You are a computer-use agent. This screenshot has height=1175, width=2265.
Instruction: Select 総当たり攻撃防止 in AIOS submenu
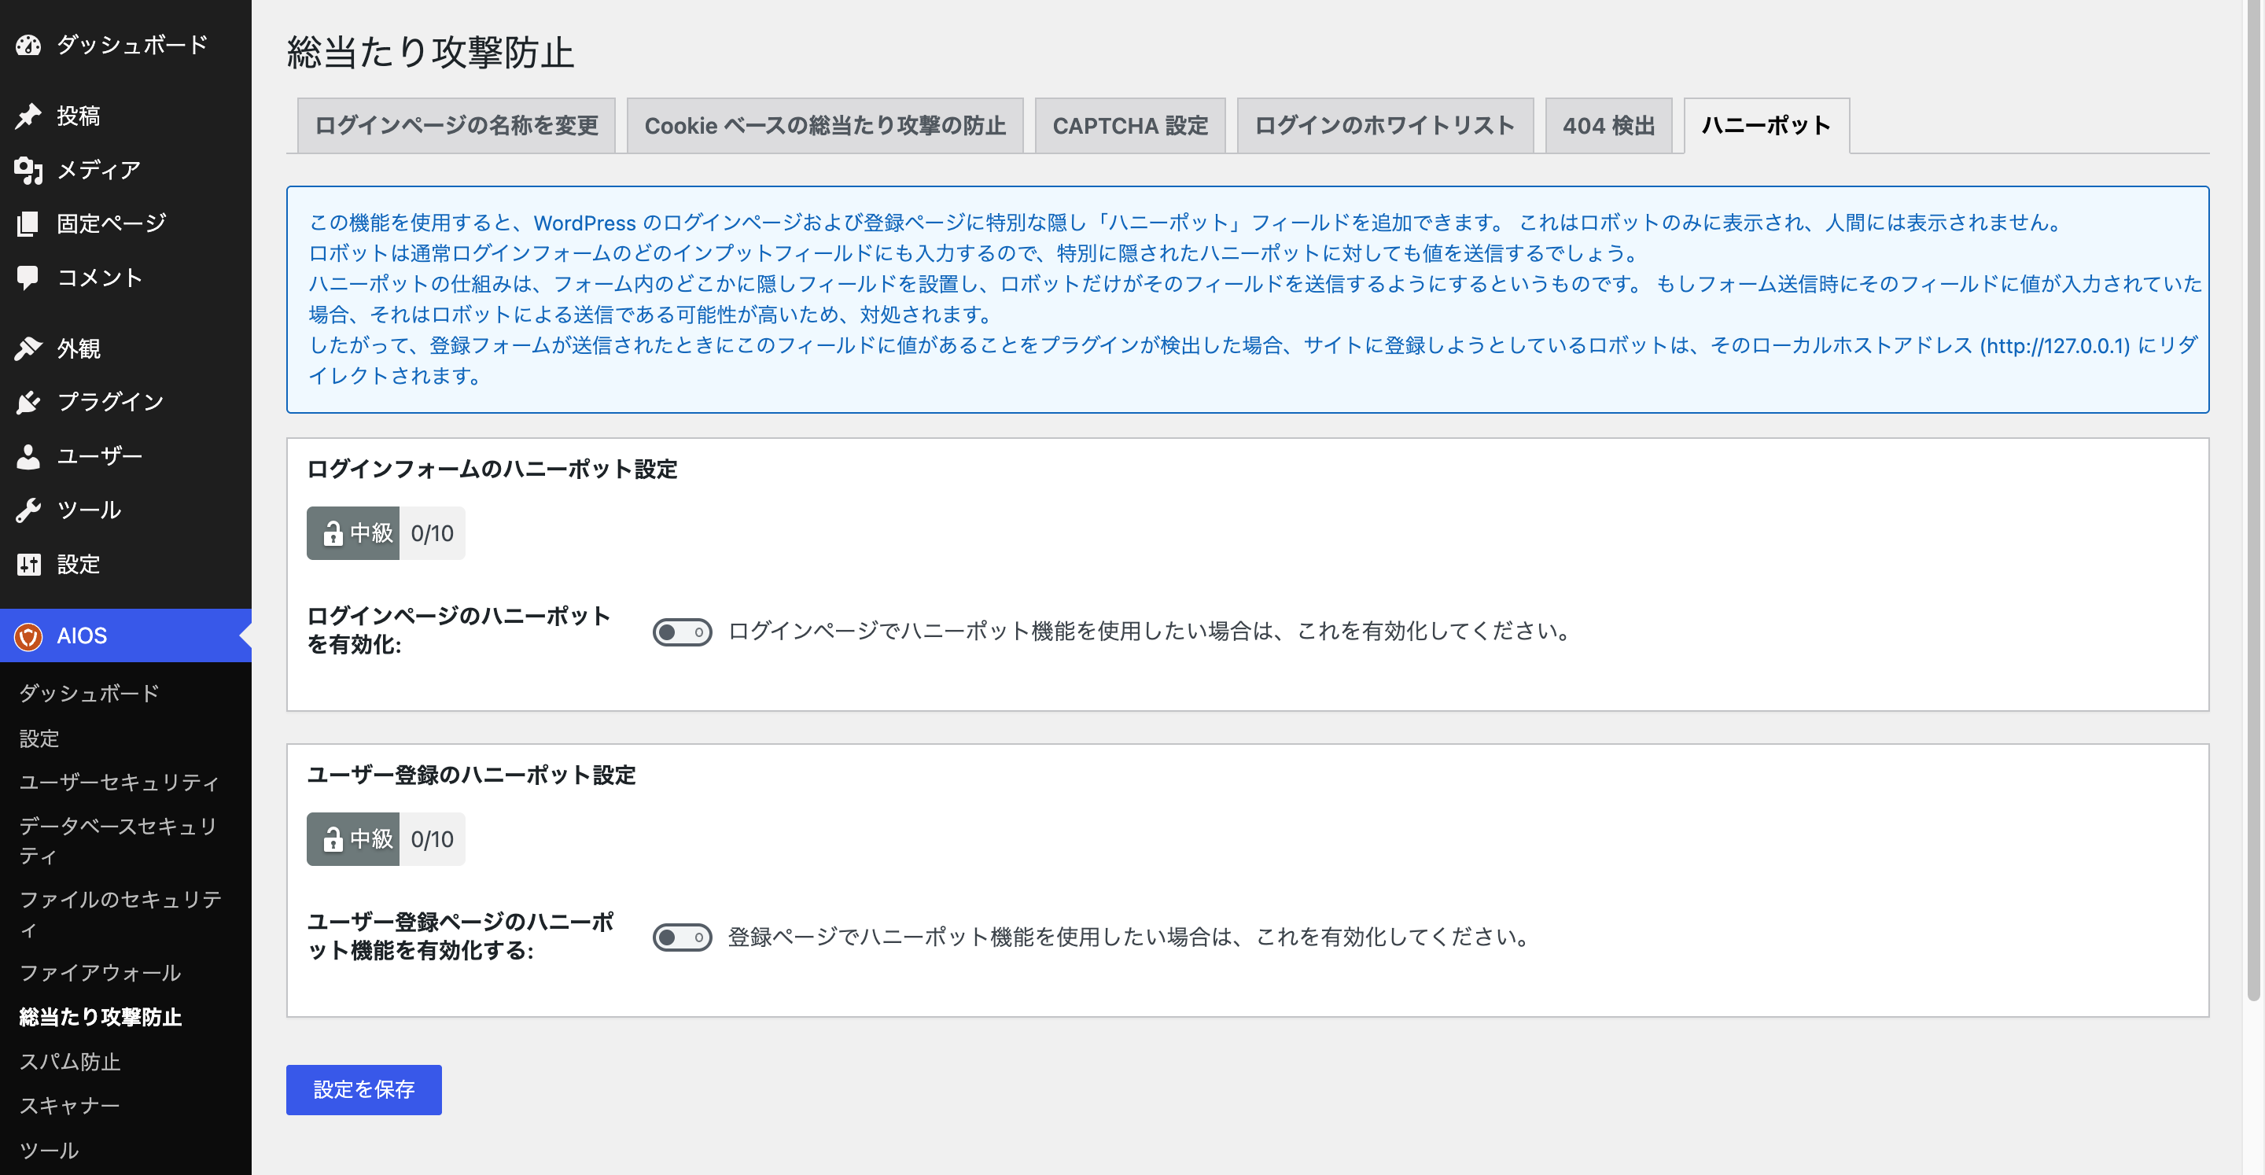[100, 1017]
